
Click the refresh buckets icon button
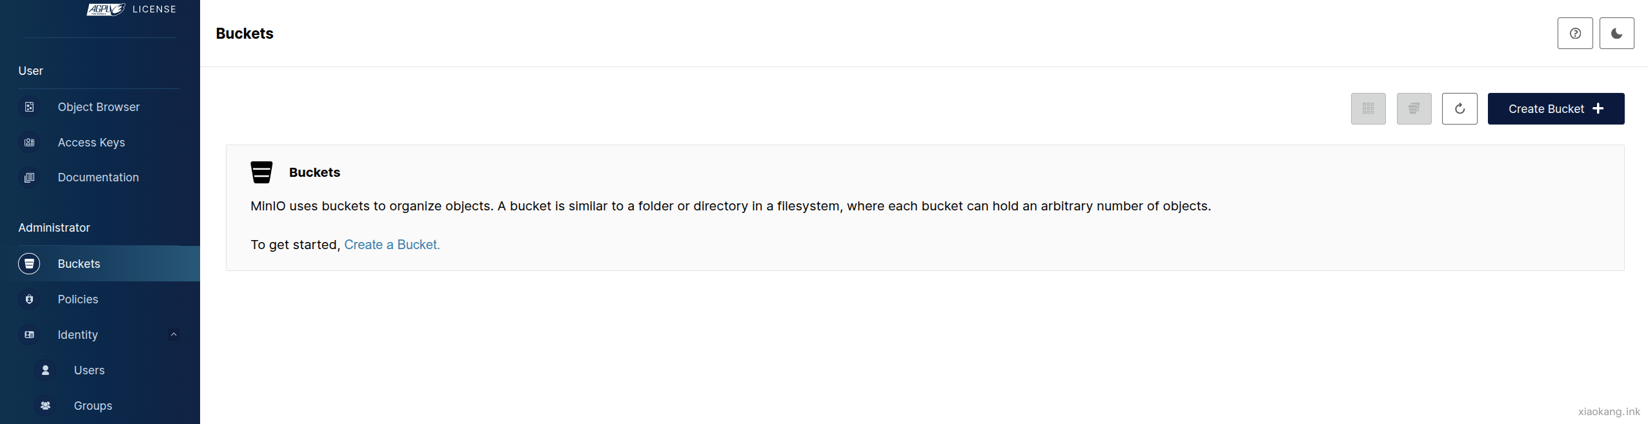(1460, 108)
